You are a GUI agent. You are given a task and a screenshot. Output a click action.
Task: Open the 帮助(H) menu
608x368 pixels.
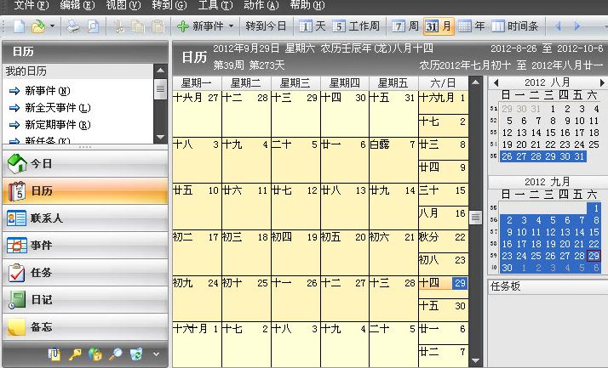(307, 5)
